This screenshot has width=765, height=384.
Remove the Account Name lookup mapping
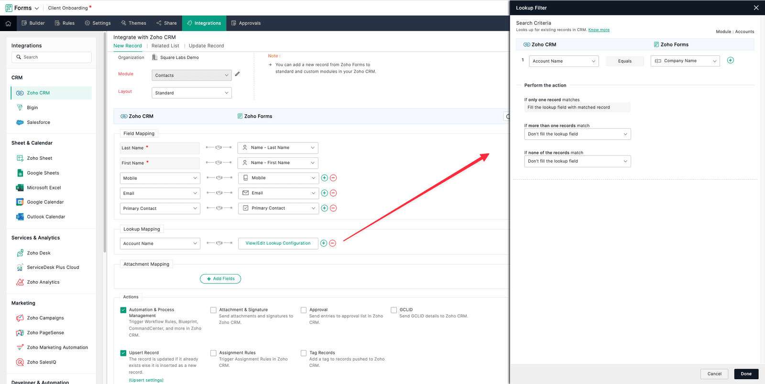(x=332, y=243)
